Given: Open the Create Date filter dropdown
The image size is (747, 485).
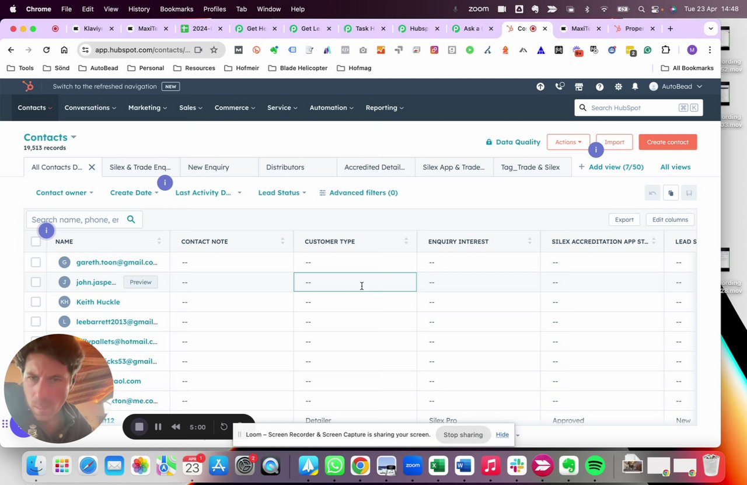Looking at the screenshot, I should pos(134,193).
